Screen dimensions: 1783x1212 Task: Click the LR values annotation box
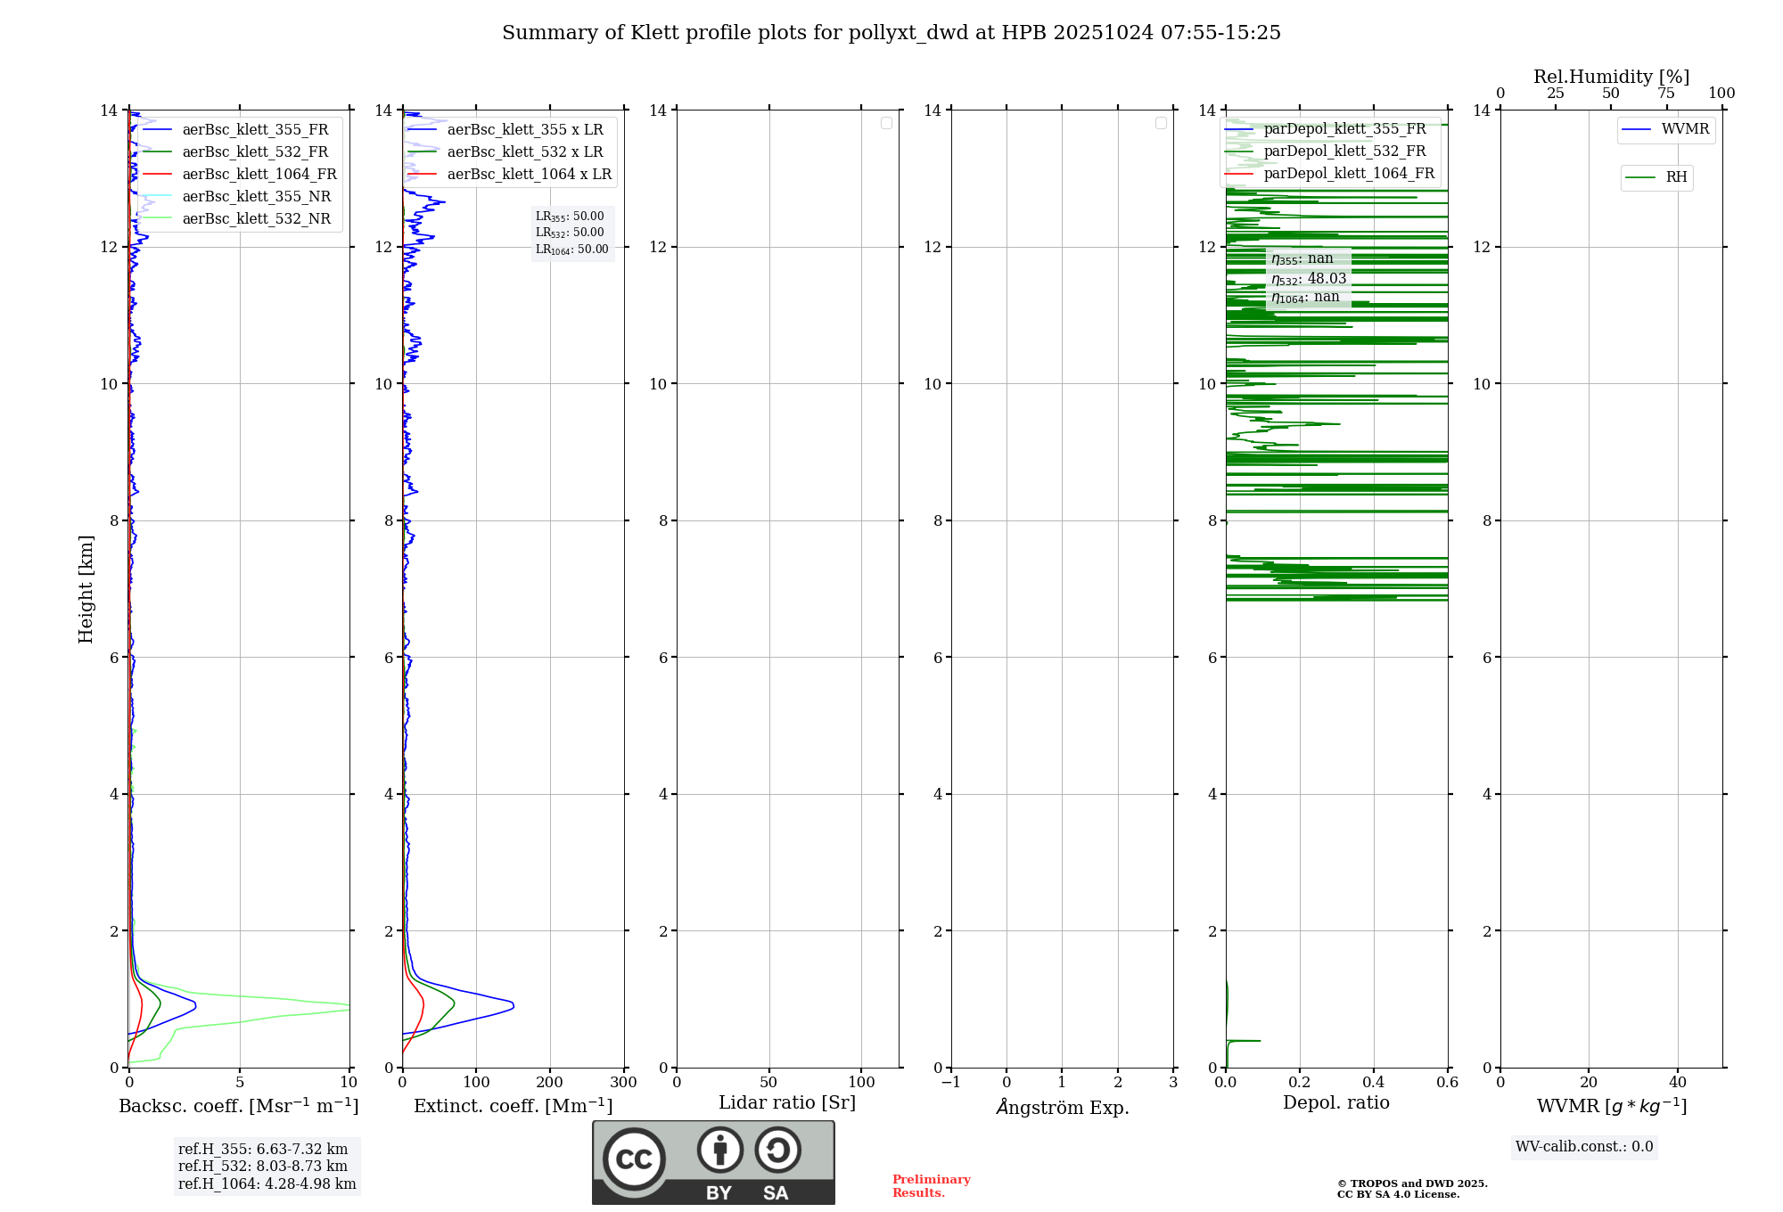pos(571,233)
